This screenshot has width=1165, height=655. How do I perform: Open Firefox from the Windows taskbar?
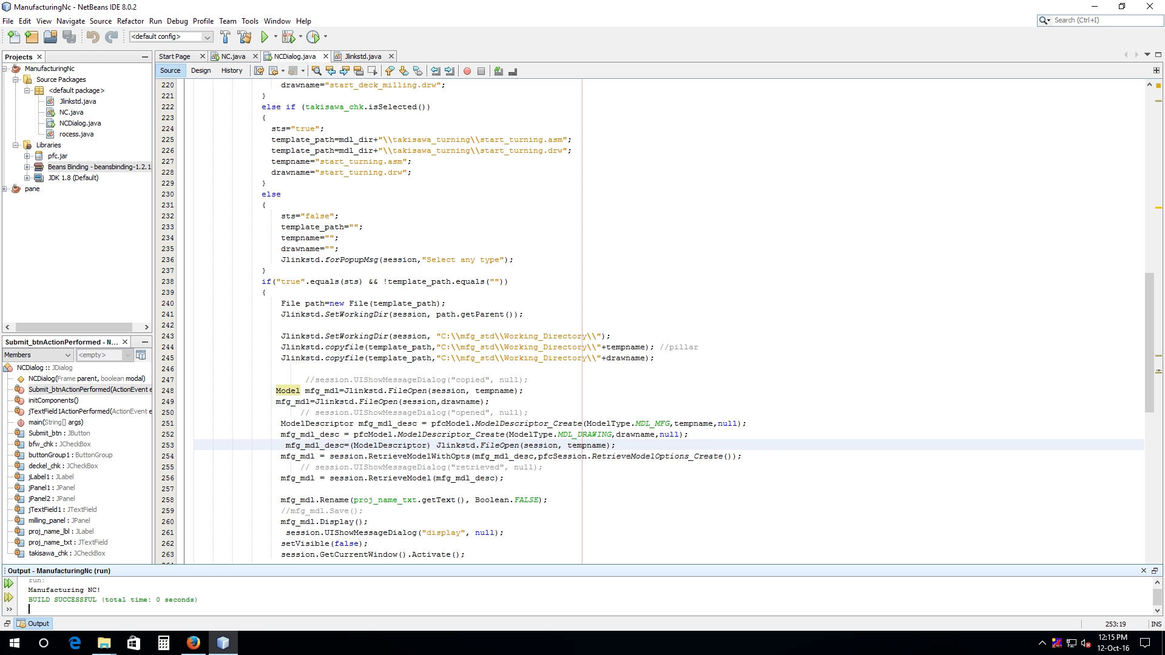pos(194,643)
